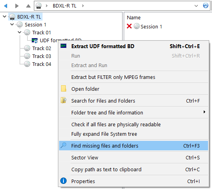Click the blue info Properties icon
Viewport: 212px width, 189px height.
point(63,181)
